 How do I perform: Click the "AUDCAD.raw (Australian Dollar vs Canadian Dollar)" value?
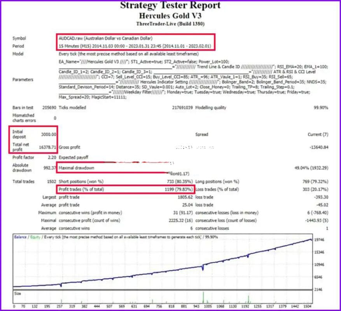coord(105,38)
